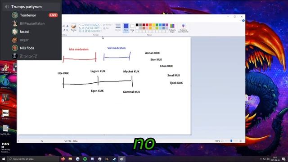Image resolution: width=288 pixels, height=162 pixels.
Task: Open File Explorer from the taskbar
Action: [70, 159]
